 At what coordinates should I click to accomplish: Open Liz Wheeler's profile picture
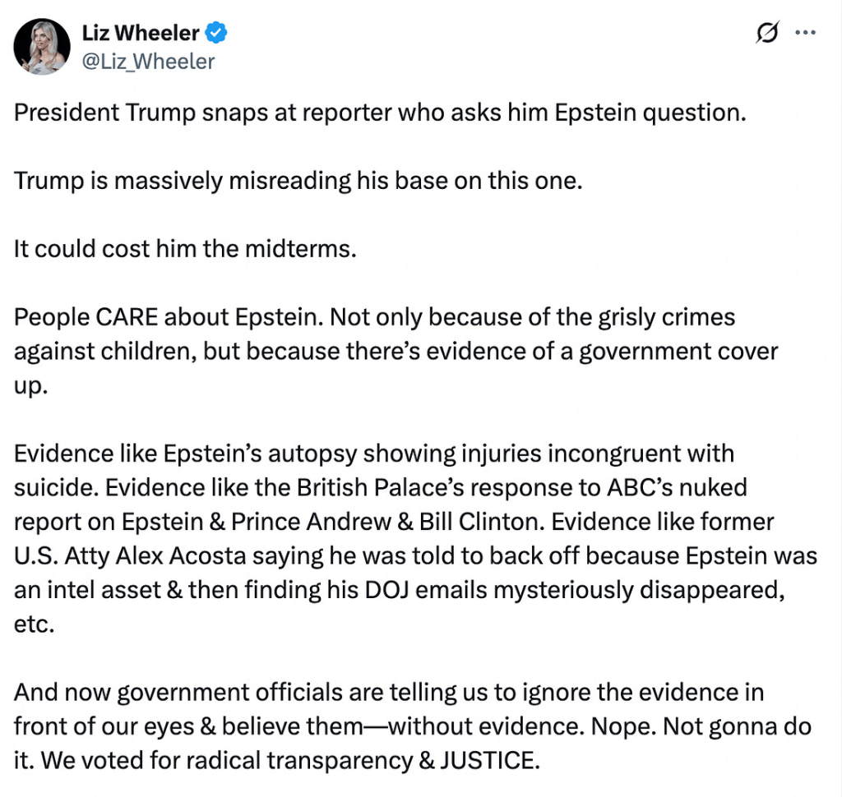coord(41,47)
